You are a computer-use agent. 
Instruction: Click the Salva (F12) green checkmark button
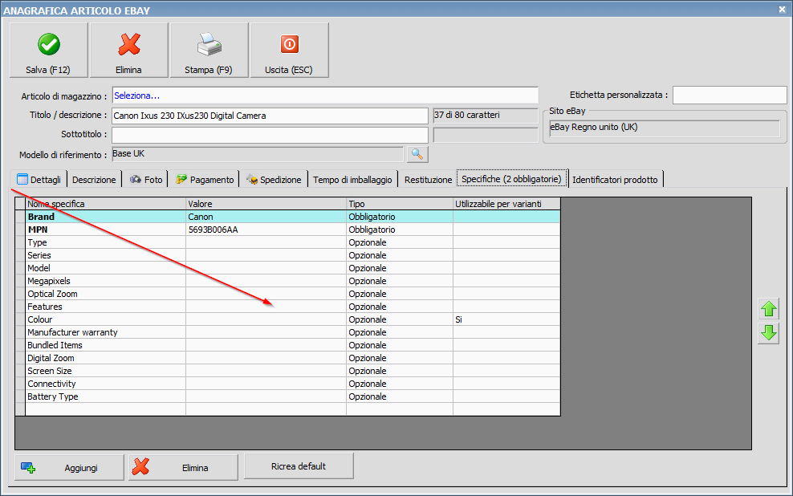(48, 50)
